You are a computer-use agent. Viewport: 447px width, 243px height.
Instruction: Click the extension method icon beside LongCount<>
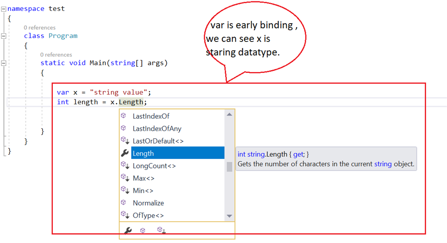click(x=125, y=165)
